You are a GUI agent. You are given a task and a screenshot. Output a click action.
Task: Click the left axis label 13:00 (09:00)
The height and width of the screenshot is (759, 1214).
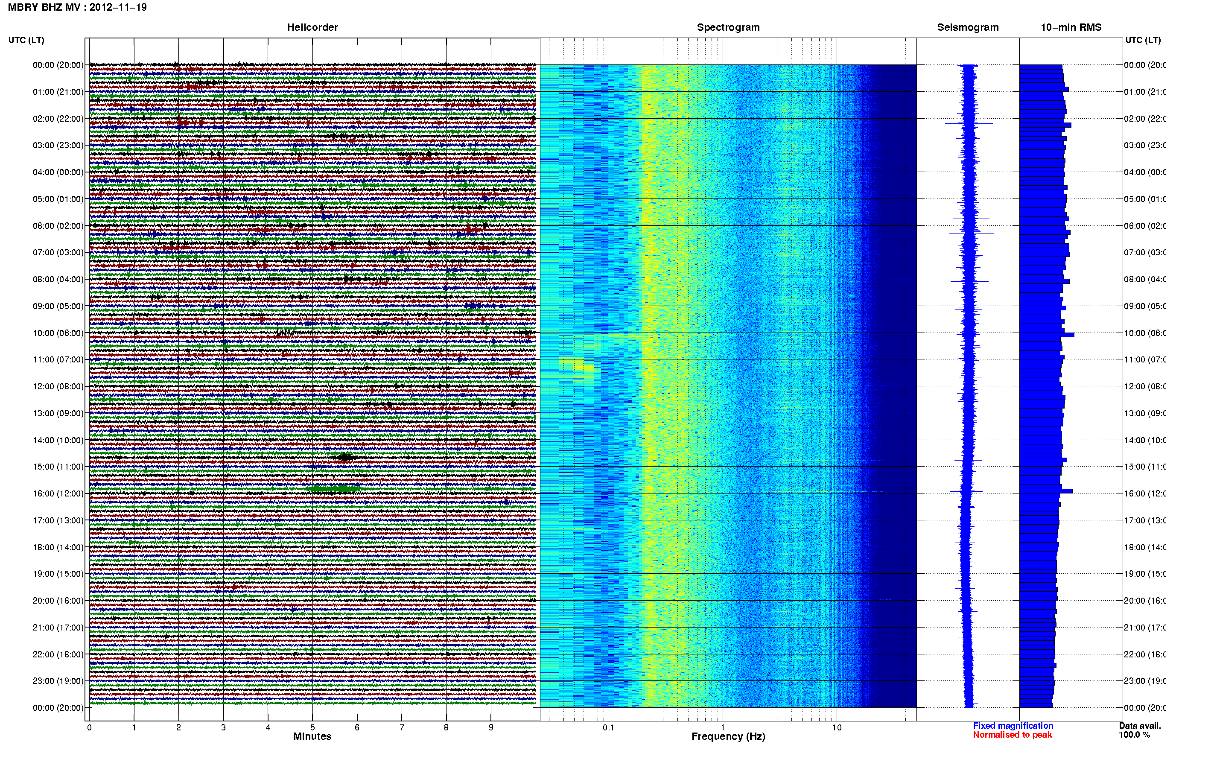point(58,413)
